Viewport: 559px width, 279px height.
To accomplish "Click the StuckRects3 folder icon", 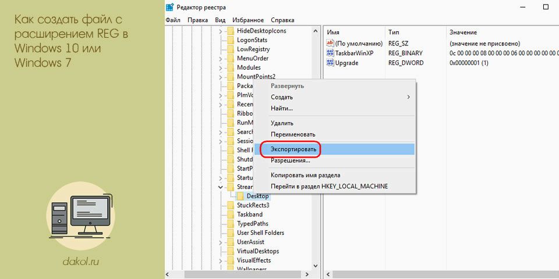I will click(231, 205).
